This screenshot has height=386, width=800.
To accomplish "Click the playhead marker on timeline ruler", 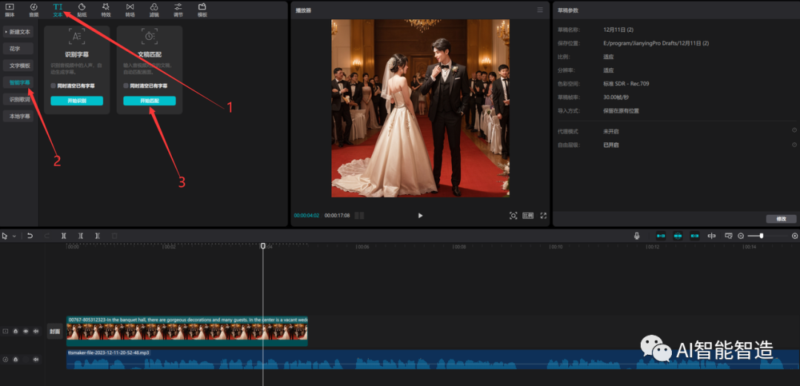I will tap(263, 246).
